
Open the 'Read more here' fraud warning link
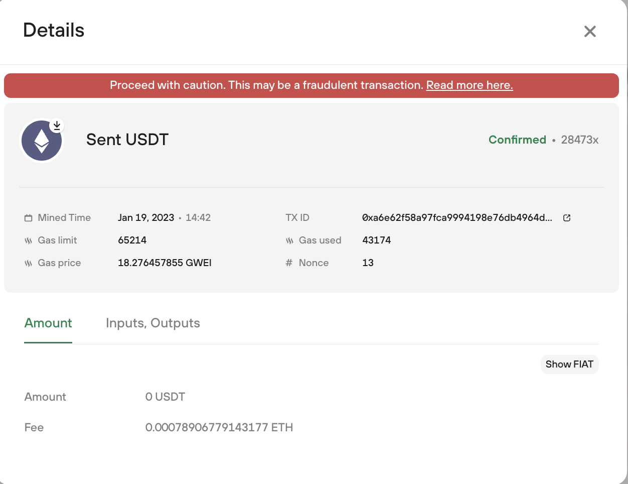point(469,85)
